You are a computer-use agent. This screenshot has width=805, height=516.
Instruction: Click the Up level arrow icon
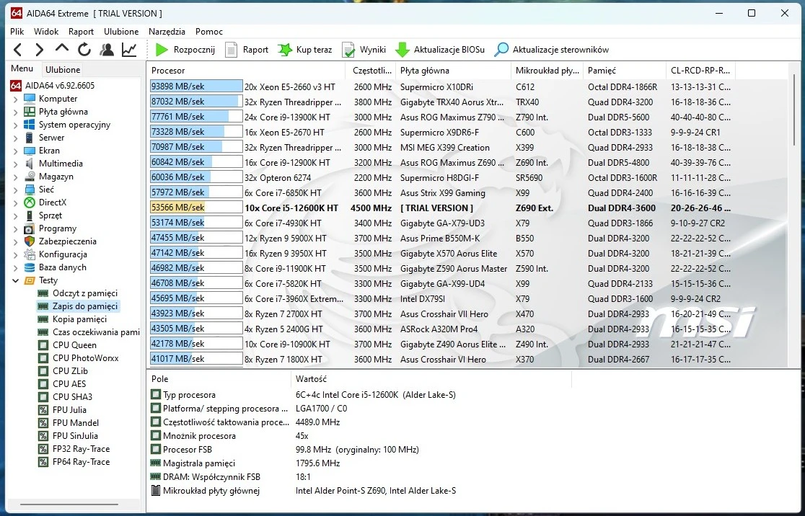(62, 50)
